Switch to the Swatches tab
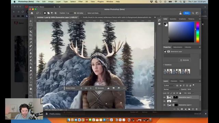The image size is (219, 123). [173, 19]
